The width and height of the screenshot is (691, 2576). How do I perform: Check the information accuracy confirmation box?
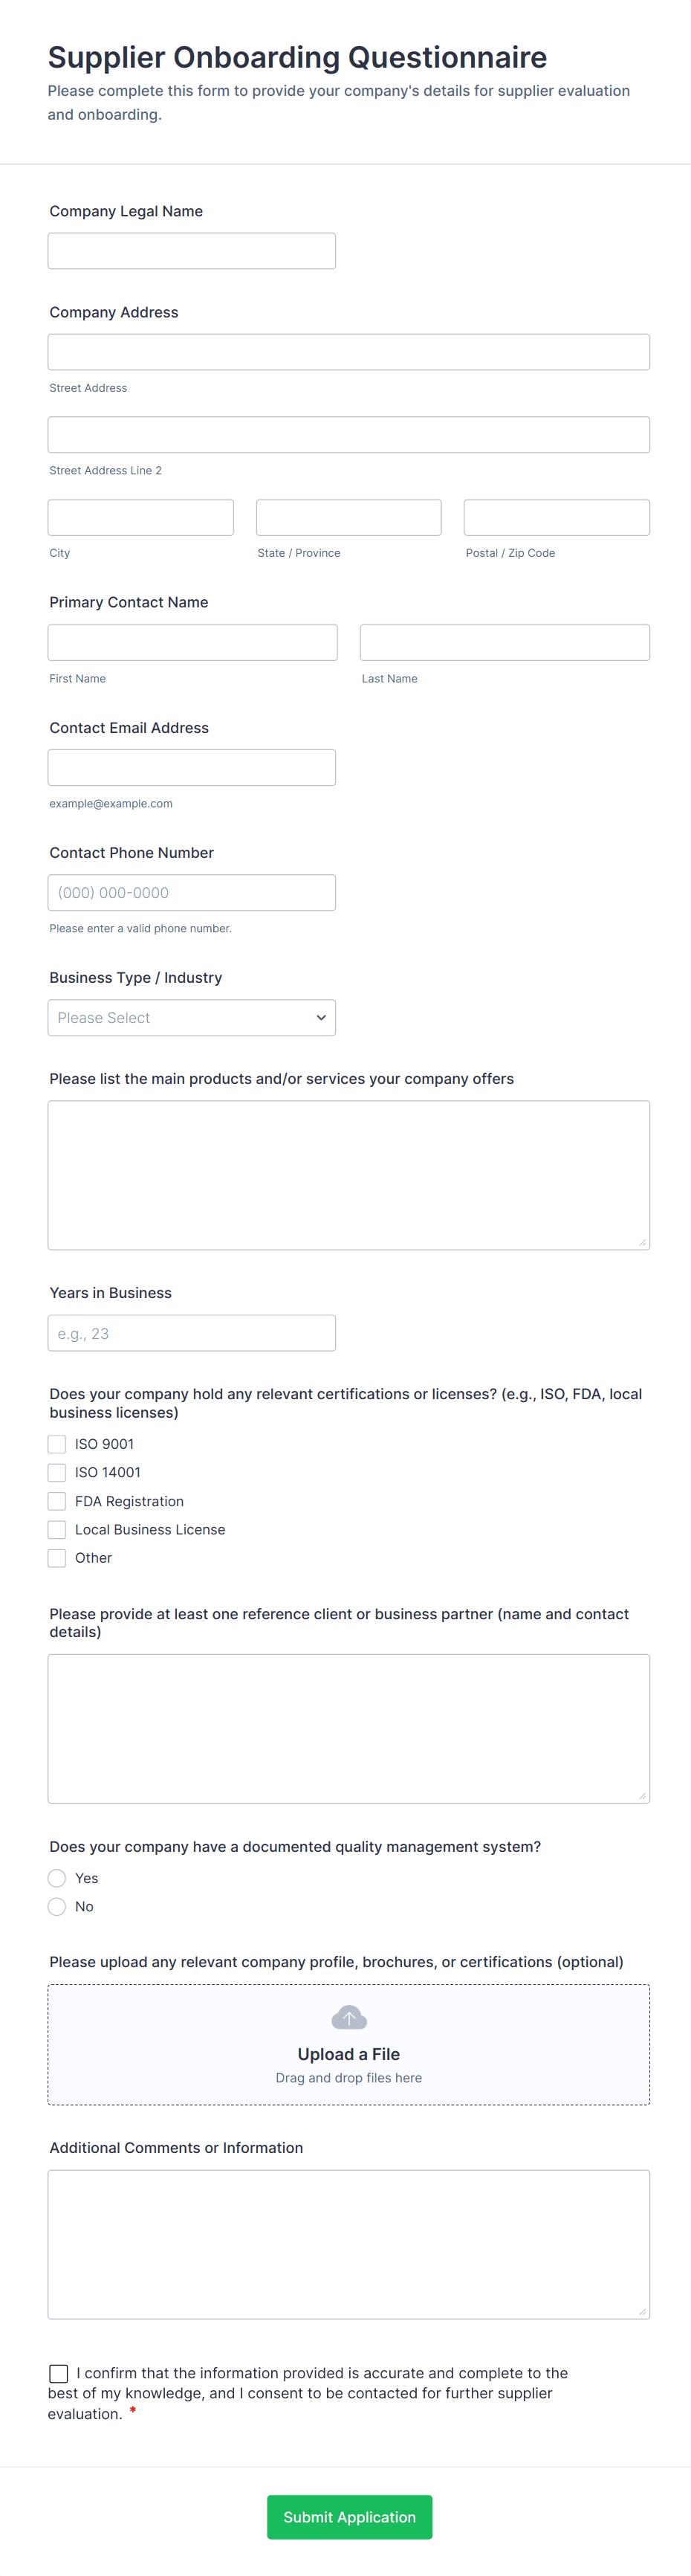(x=59, y=2373)
